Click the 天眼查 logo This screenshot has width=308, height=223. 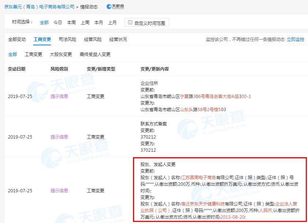pyautogui.click(x=115, y=7)
